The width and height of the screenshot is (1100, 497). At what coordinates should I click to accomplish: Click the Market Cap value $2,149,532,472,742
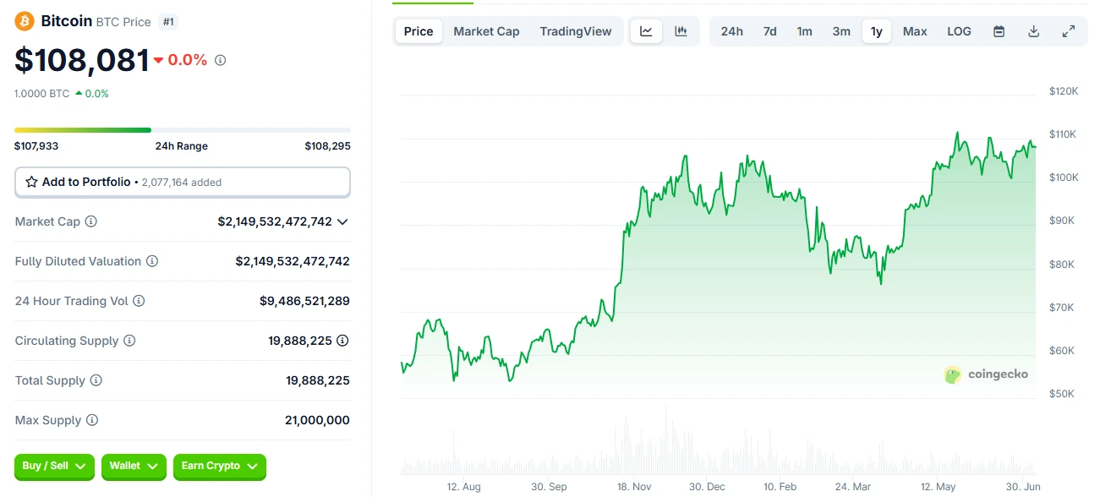pos(275,221)
